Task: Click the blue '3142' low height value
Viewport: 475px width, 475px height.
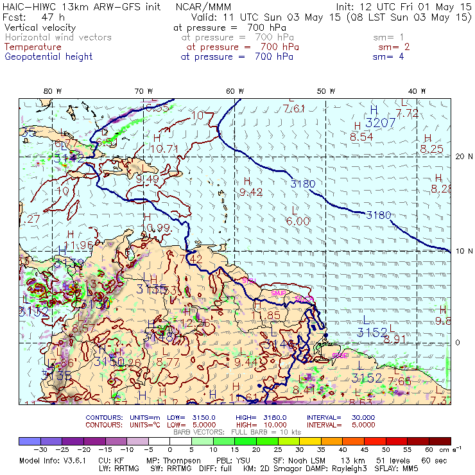Action: (69, 159)
